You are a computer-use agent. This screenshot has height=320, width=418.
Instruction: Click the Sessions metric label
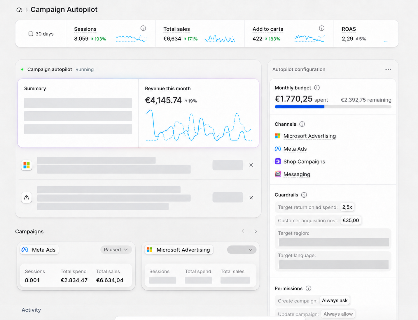pos(85,29)
